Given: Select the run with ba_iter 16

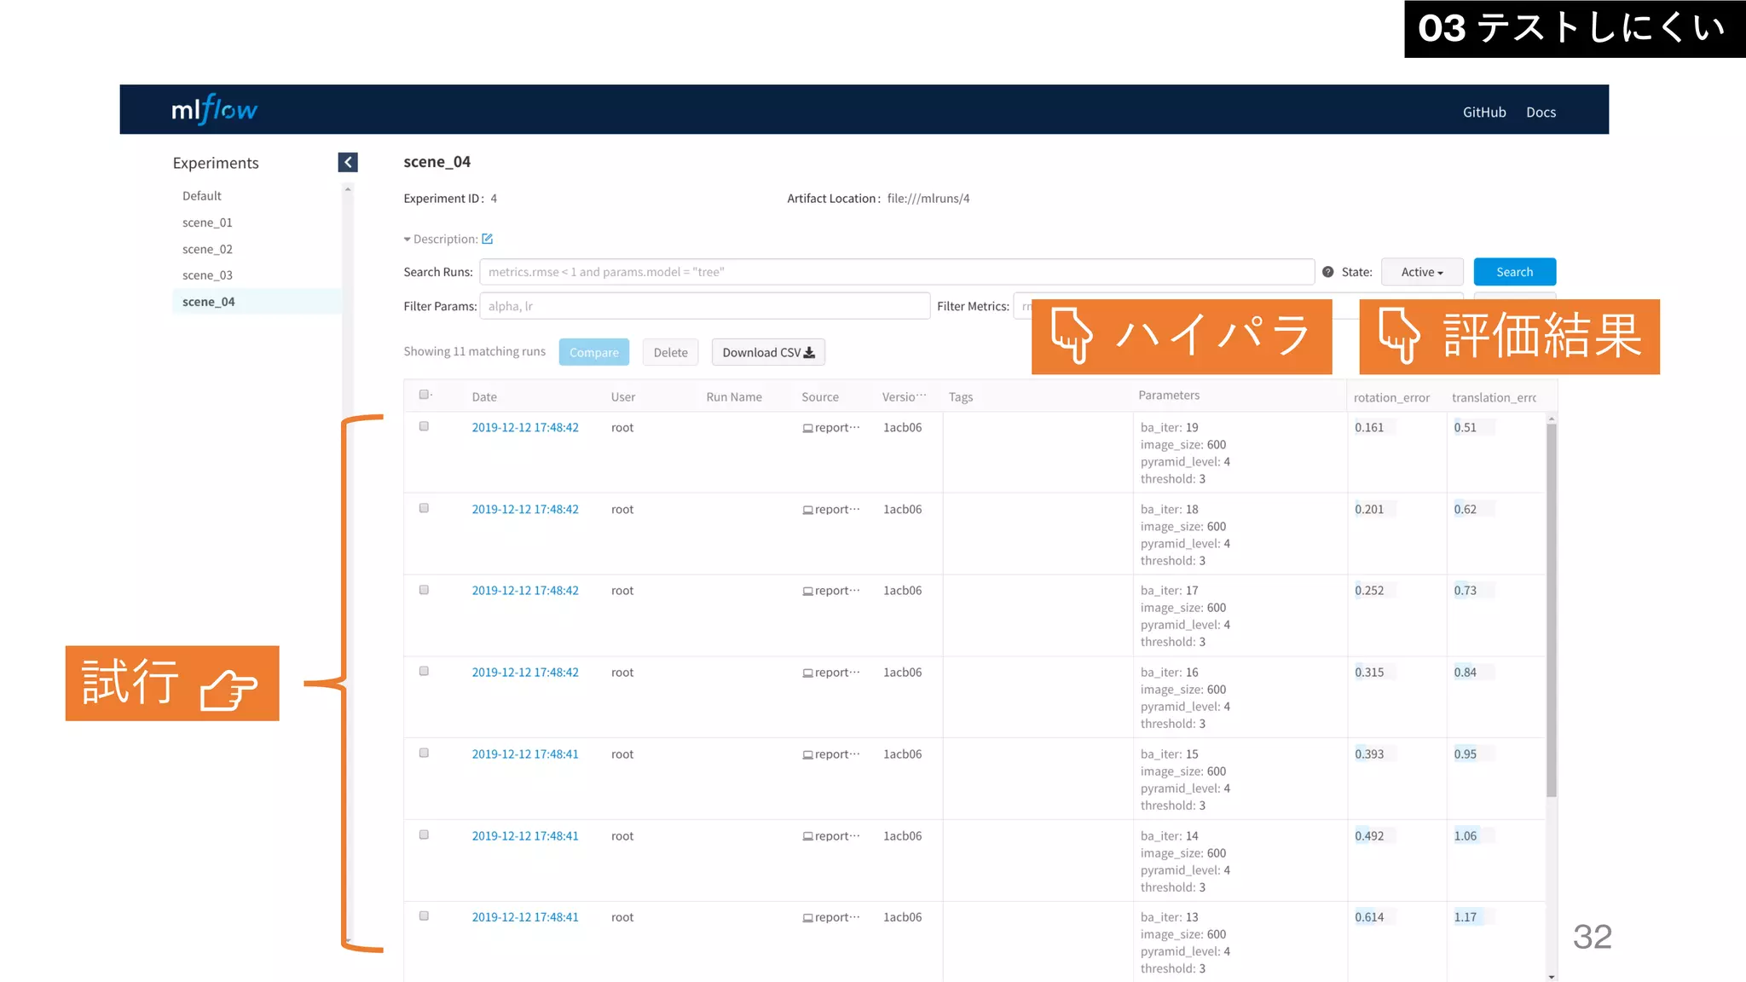Looking at the screenshot, I should (424, 671).
